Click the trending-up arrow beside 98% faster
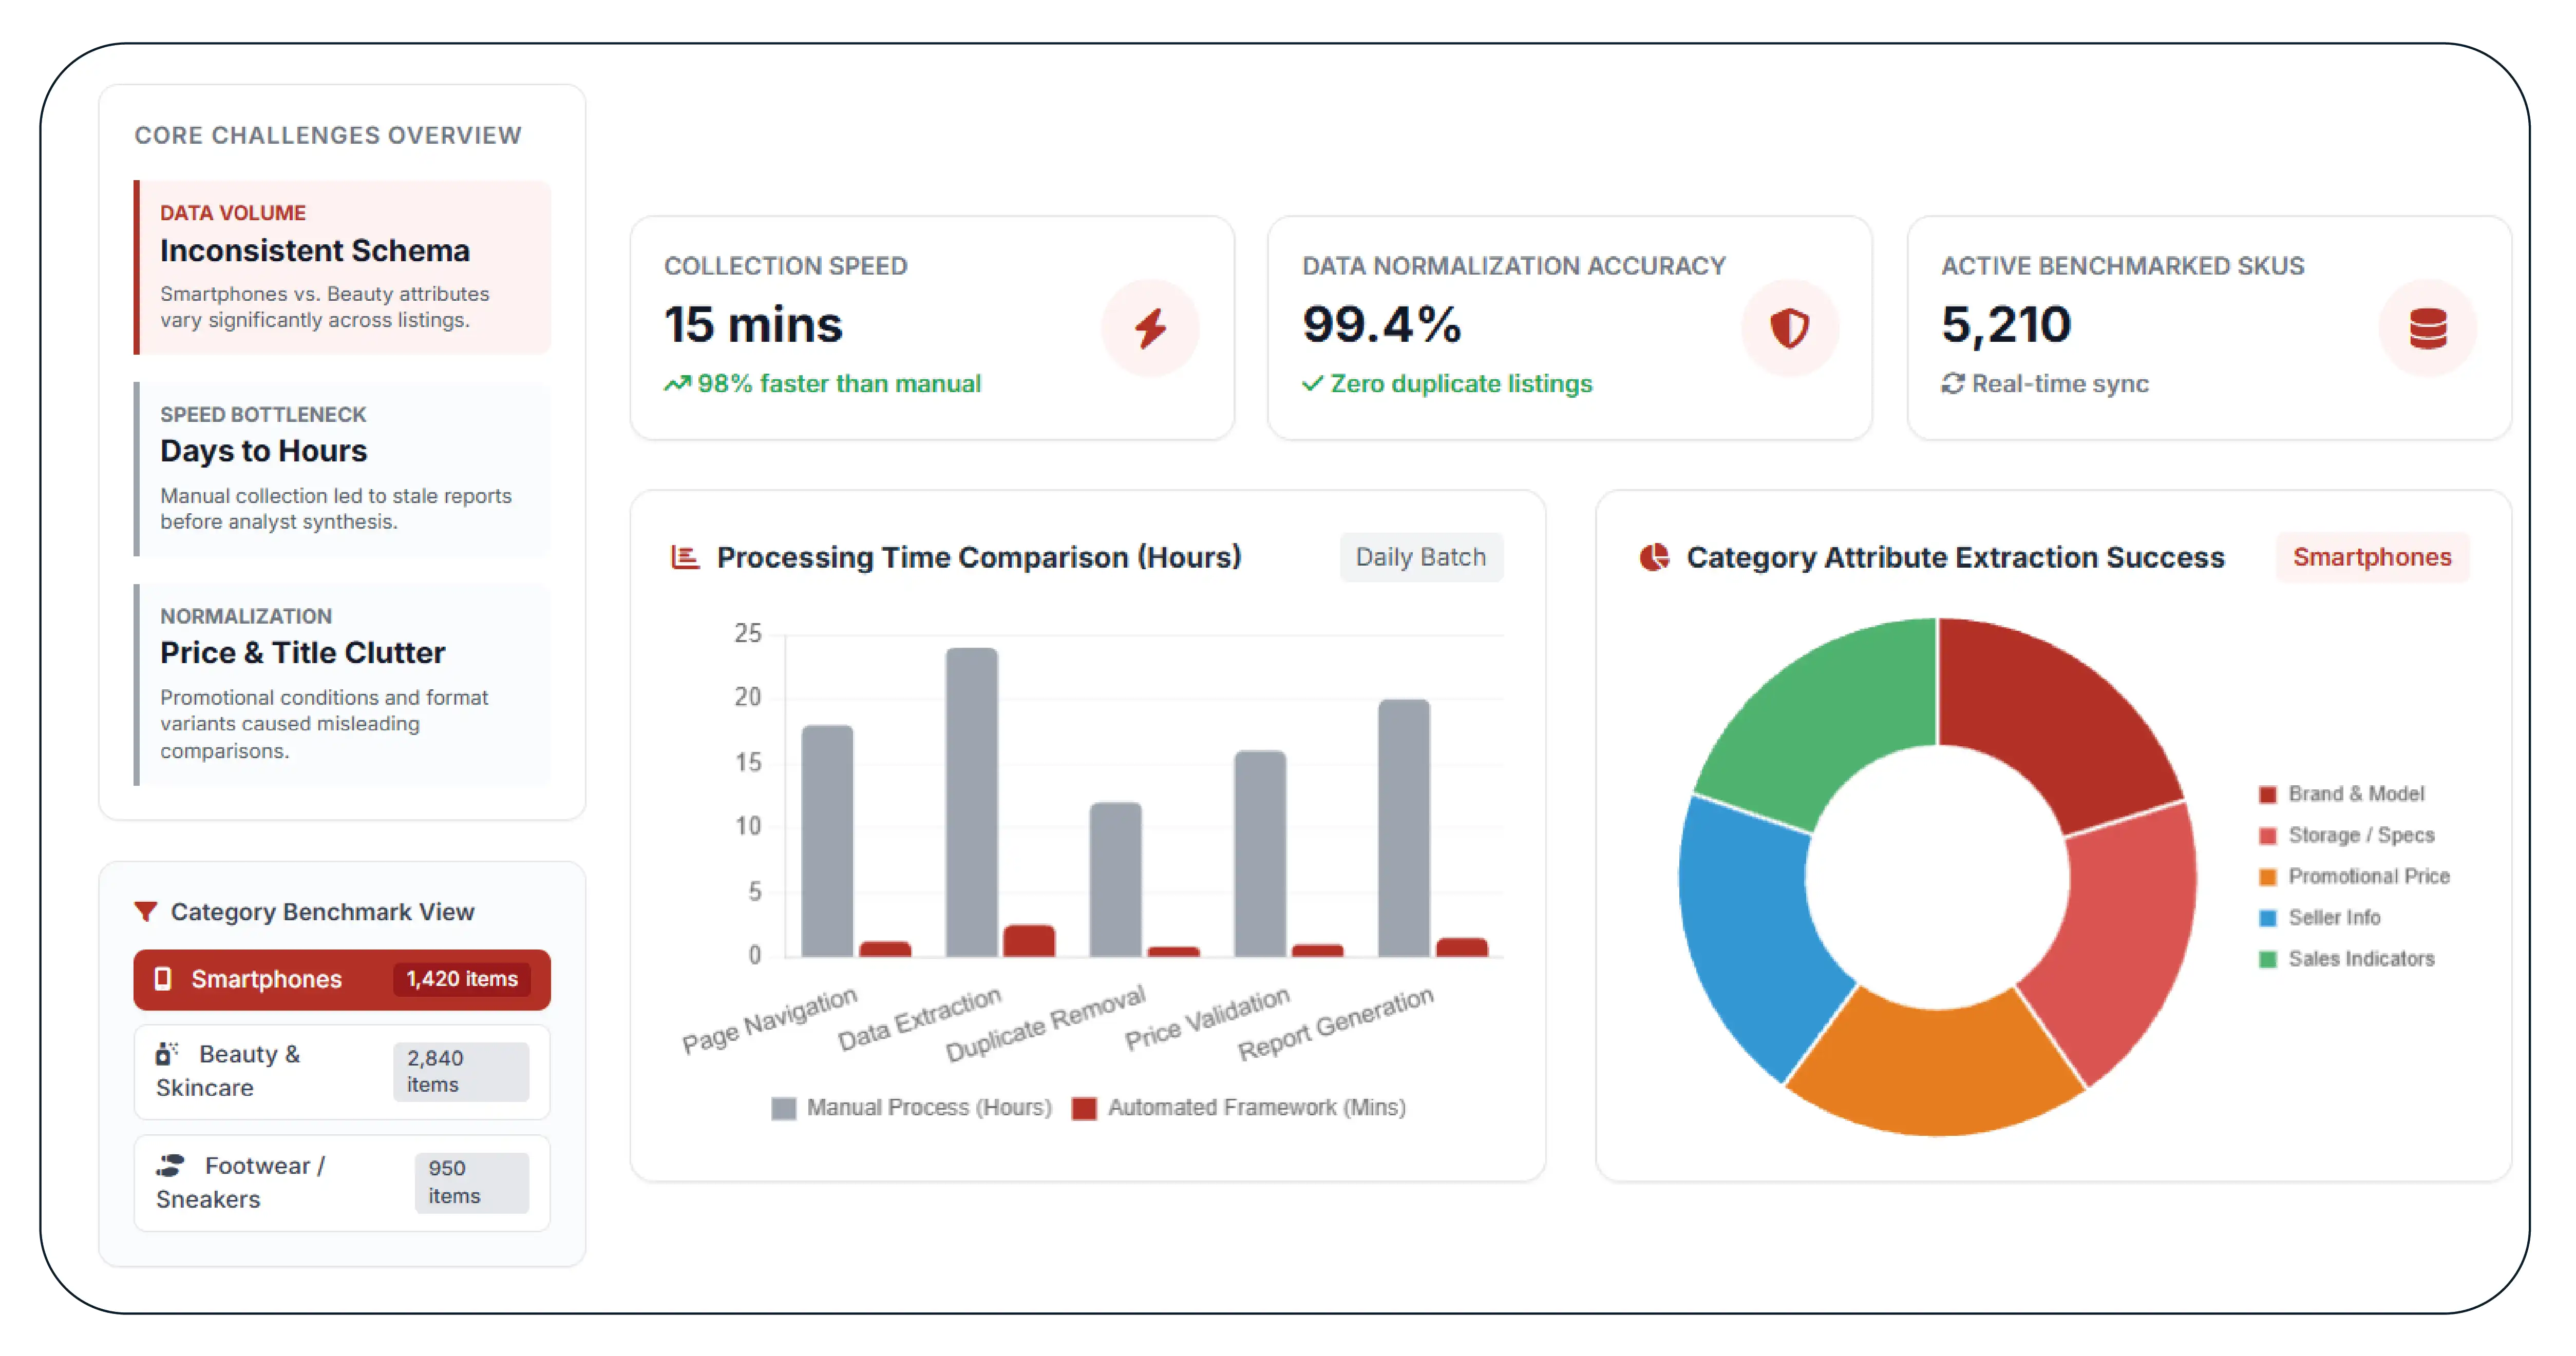Viewport: 2576px width, 1356px height. 677,384
